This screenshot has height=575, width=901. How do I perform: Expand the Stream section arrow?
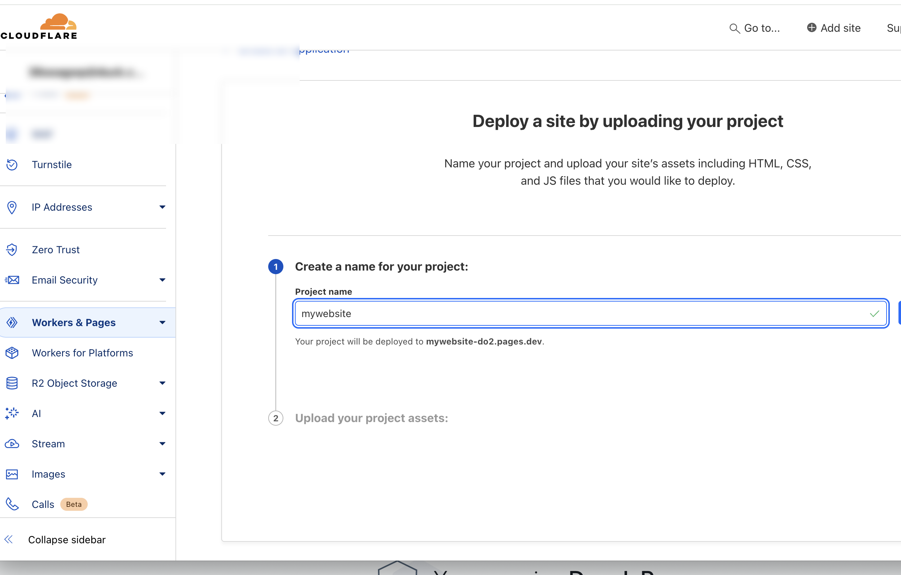[x=162, y=444]
